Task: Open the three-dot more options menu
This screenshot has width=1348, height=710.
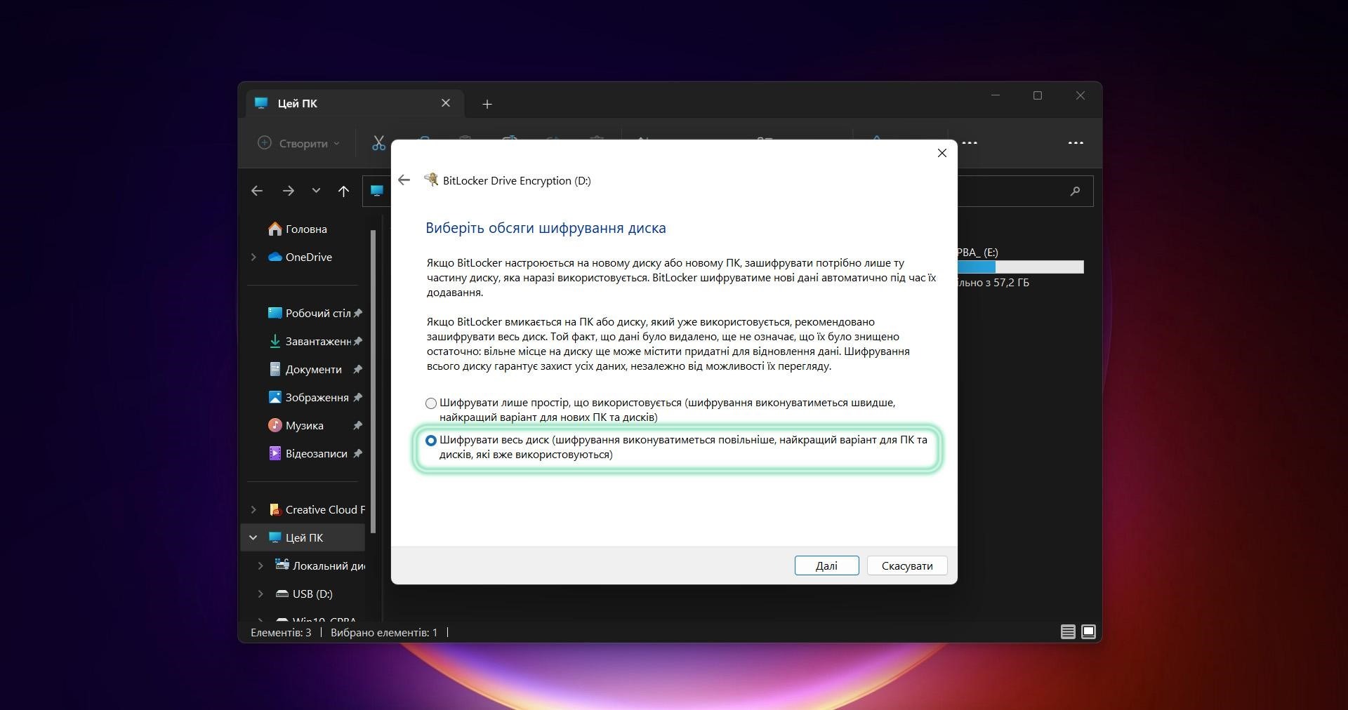Action: [1075, 143]
